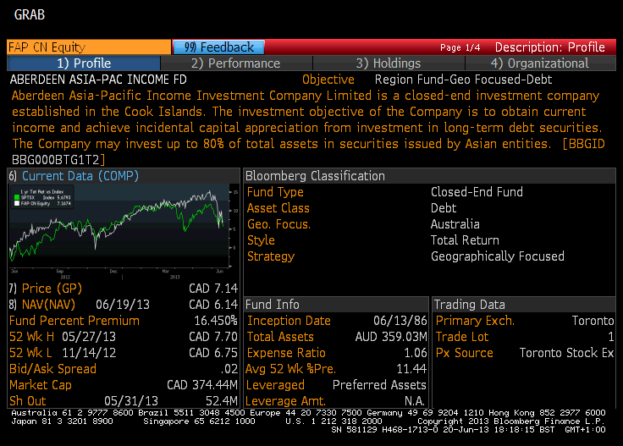
Task: Click the 'Inception Date' label
Action: point(289,321)
